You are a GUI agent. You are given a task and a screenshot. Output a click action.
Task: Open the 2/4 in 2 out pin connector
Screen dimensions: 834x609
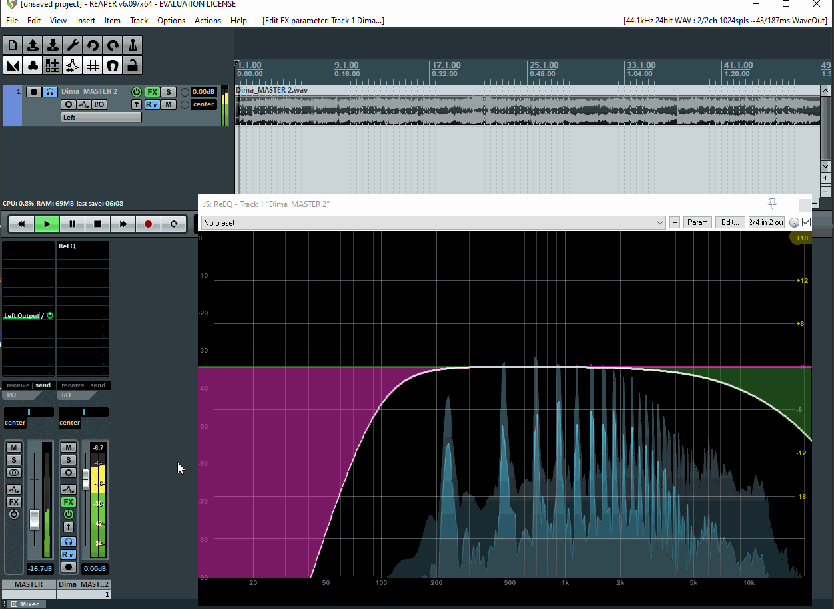(766, 222)
